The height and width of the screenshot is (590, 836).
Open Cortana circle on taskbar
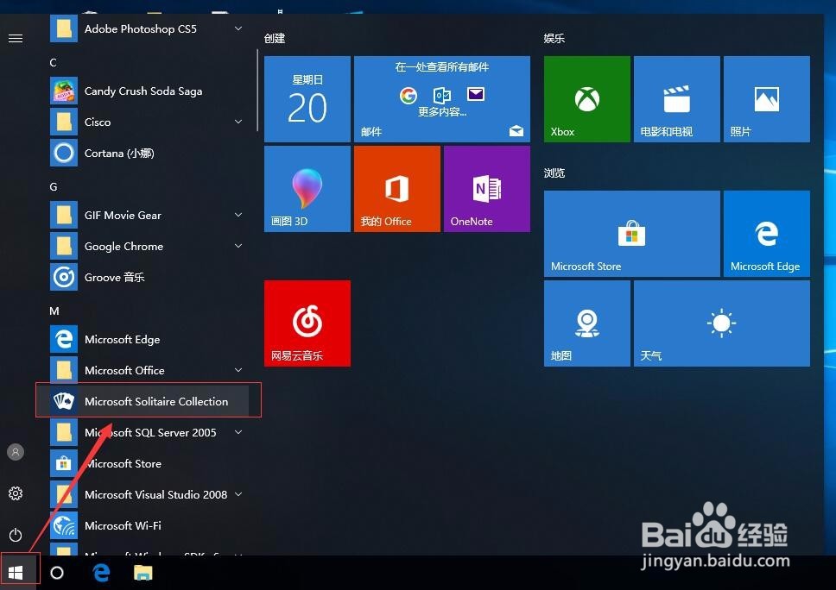tap(57, 573)
